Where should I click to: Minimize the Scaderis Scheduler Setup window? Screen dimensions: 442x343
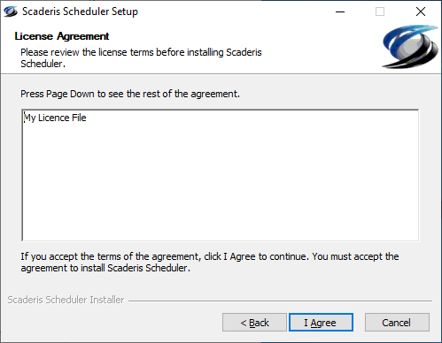[x=340, y=11]
